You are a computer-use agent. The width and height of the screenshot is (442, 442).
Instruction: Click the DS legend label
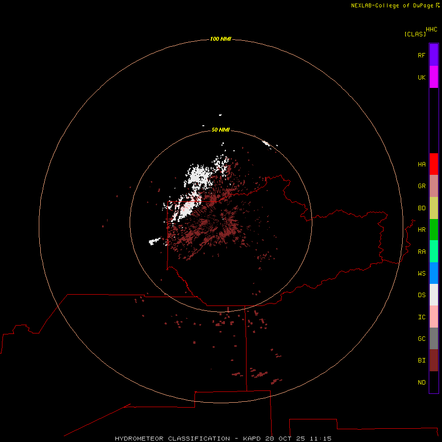click(421, 295)
